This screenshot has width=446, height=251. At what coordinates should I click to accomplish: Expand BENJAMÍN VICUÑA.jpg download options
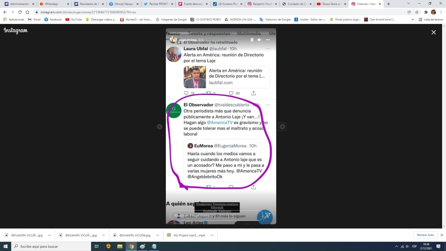tap(157, 235)
